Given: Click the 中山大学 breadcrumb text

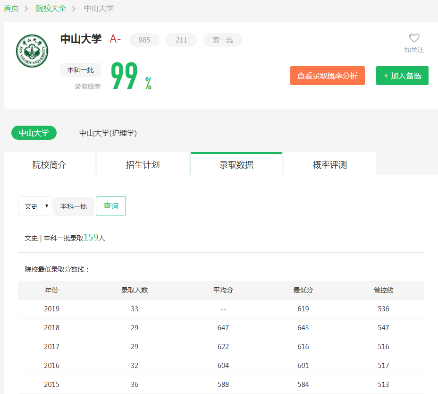Looking at the screenshot, I should click(x=99, y=9).
